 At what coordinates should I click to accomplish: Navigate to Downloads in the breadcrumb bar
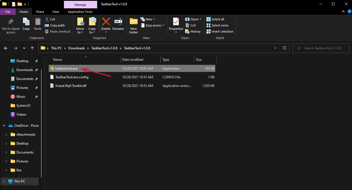point(76,48)
